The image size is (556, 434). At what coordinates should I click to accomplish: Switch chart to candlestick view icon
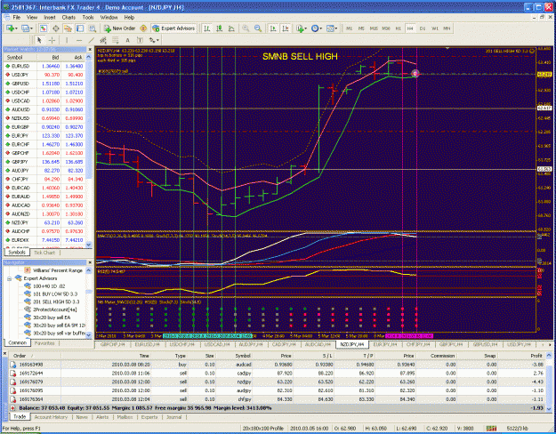tap(220, 28)
